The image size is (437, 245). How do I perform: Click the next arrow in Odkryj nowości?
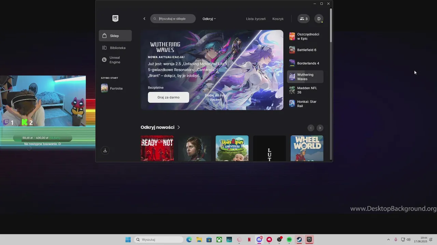(x=320, y=128)
